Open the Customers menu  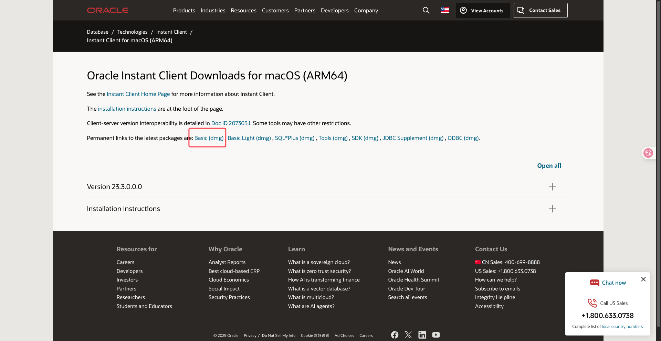[275, 11]
